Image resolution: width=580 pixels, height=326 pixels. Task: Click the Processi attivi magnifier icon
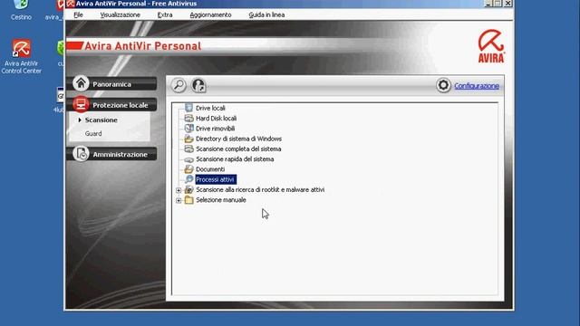pyautogui.click(x=188, y=179)
